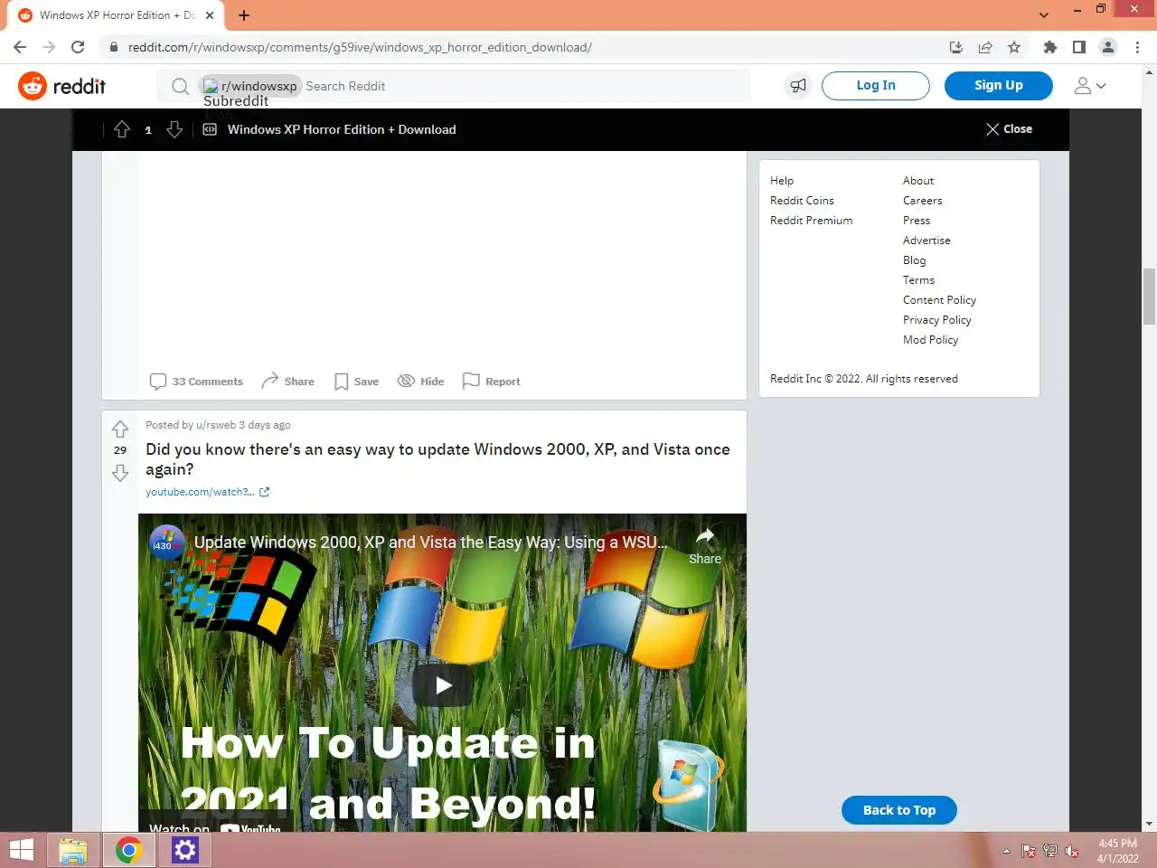Click the Chrome taskbar icon
The width and height of the screenshot is (1157, 868).
pyautogui.click(x=129, y=850)
